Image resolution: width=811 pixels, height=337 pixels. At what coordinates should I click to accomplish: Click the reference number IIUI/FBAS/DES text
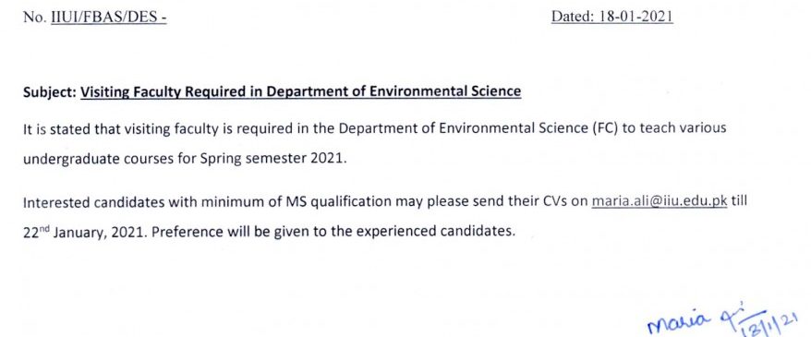(x=109, y=17)
